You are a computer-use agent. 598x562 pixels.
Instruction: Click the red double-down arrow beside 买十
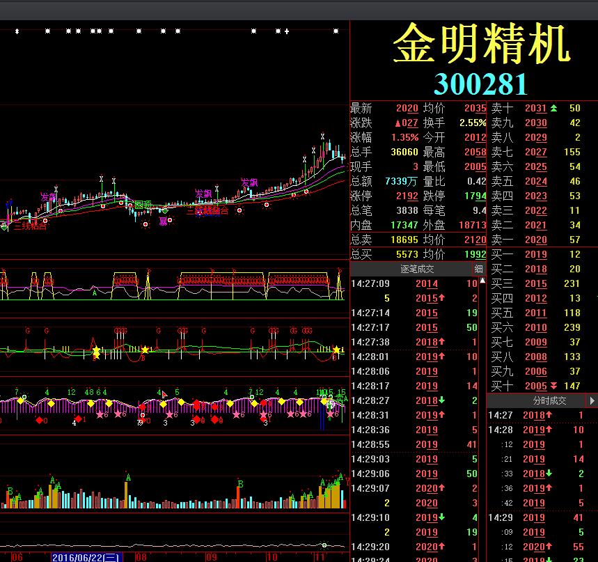553,386
